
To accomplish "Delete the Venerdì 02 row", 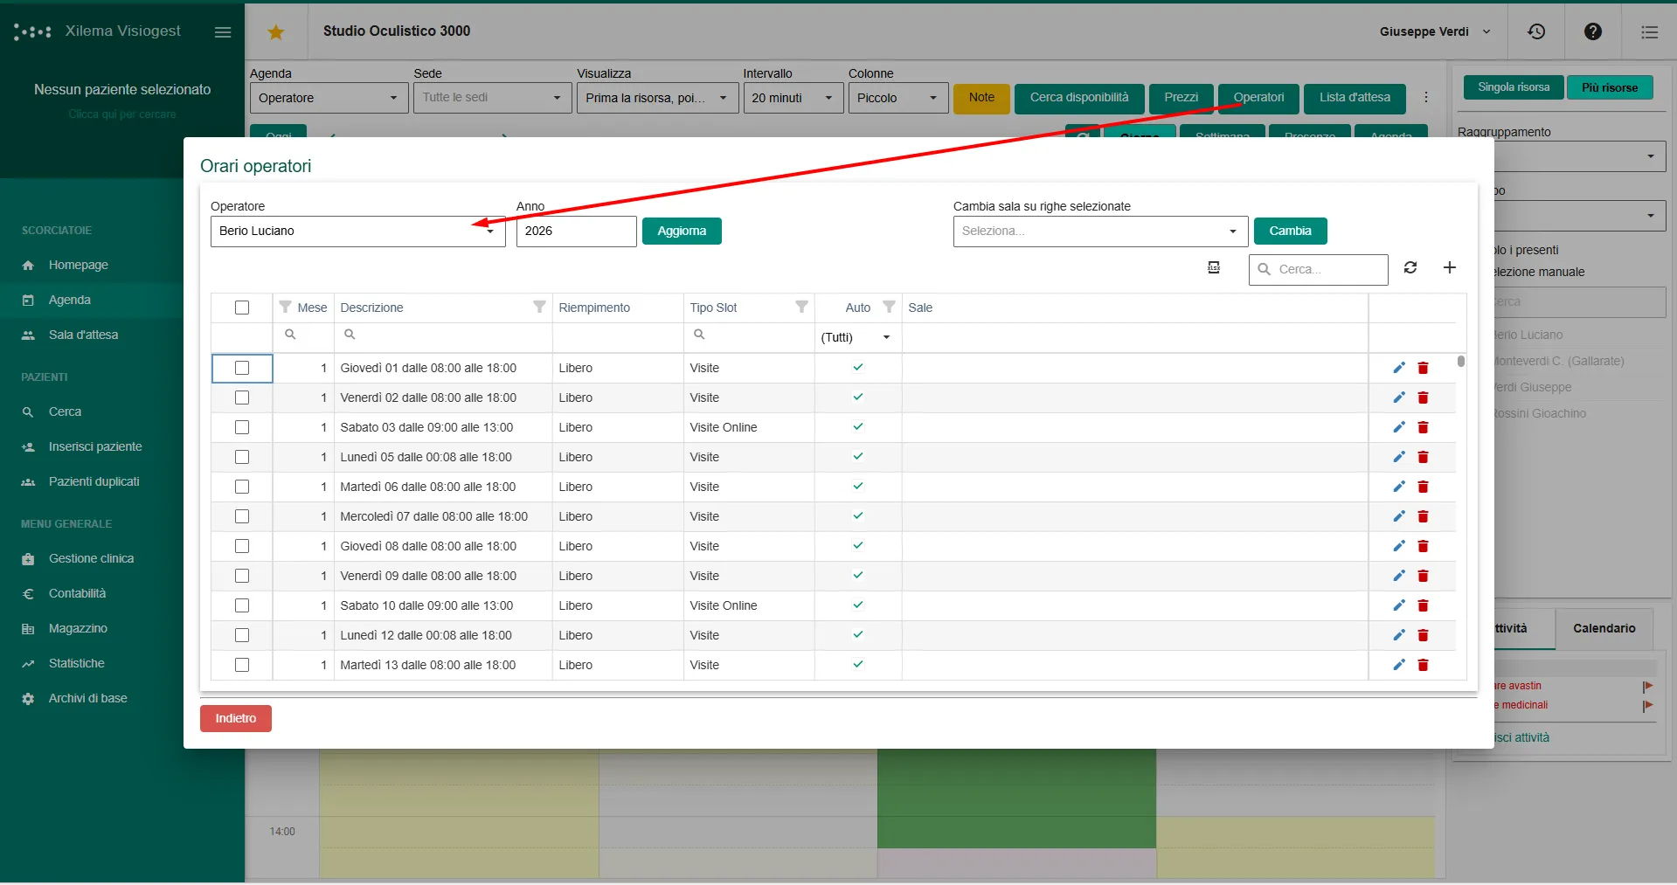I will click(x=1423, y=398).
